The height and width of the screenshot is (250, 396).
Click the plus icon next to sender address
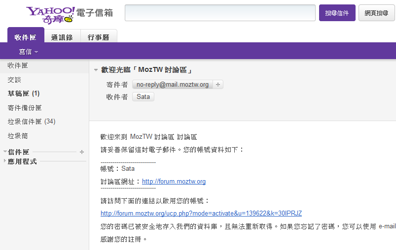point(218,85)
